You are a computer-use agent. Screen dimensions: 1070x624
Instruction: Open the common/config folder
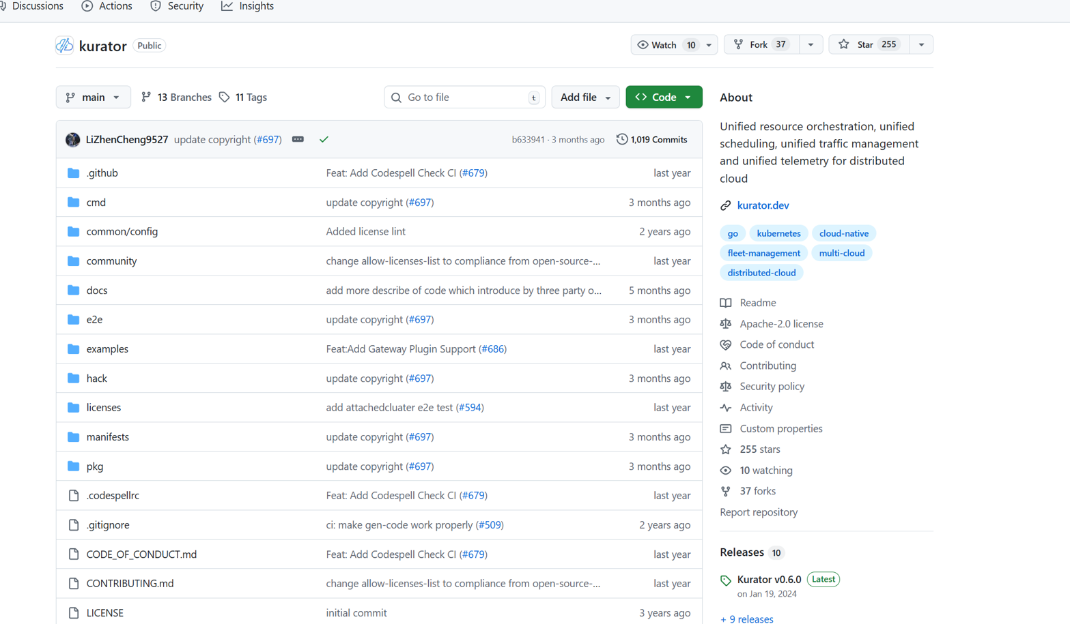pos(122,231)
